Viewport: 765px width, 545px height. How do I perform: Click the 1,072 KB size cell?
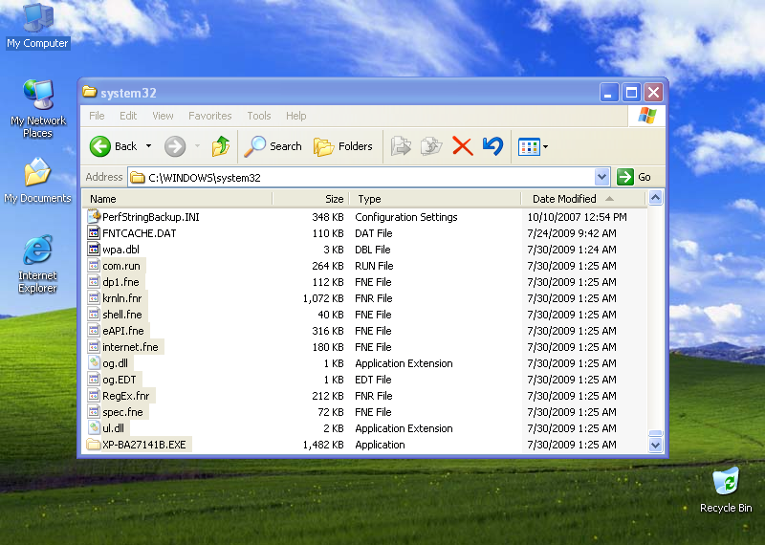(323, 298)
